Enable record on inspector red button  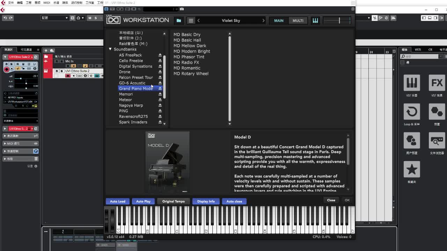(6, 69)
